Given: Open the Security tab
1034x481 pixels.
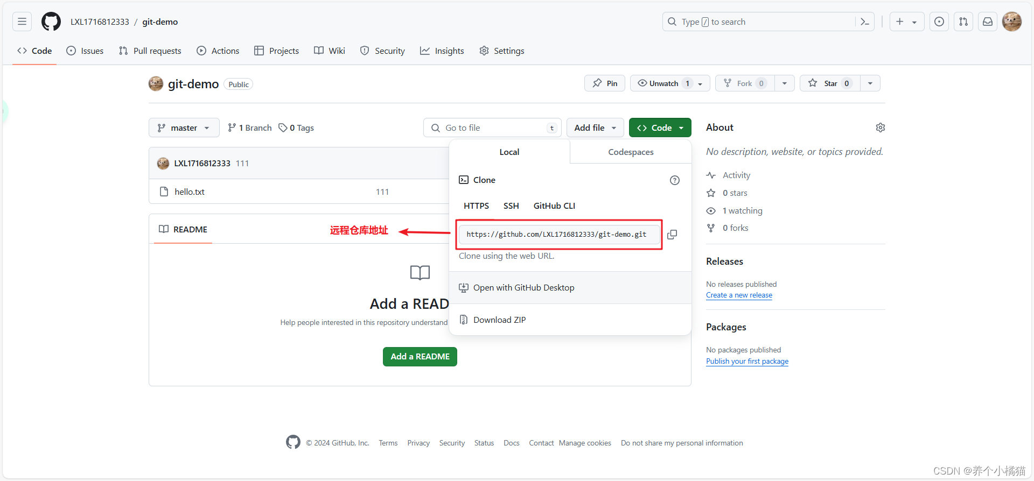Looking at the screenshot, I should click(382, 51).
